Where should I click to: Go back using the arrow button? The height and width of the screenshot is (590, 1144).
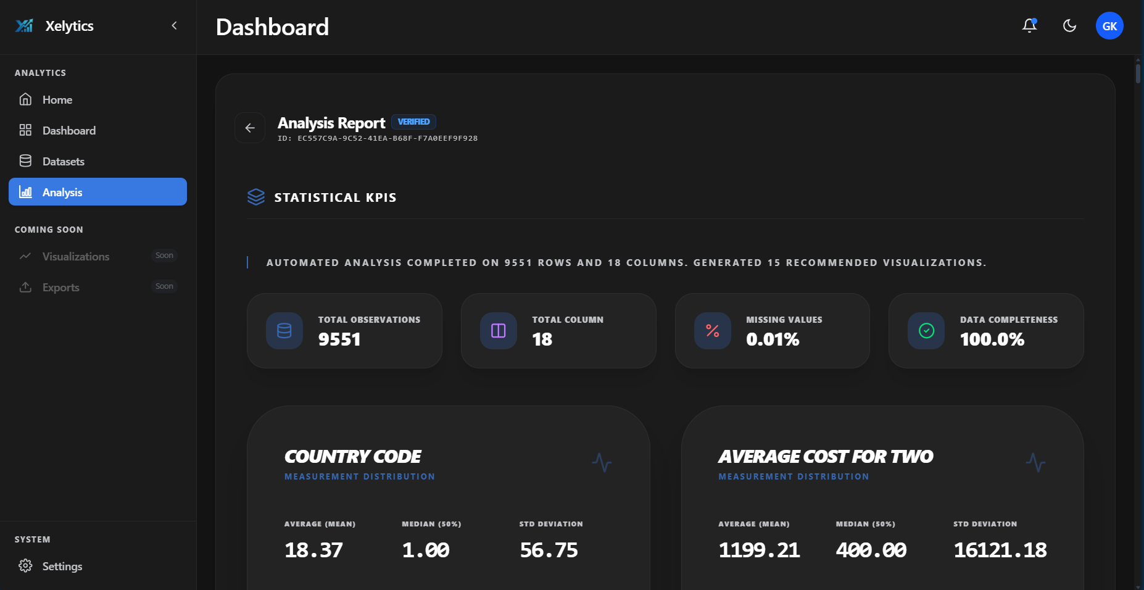[250, 127]
